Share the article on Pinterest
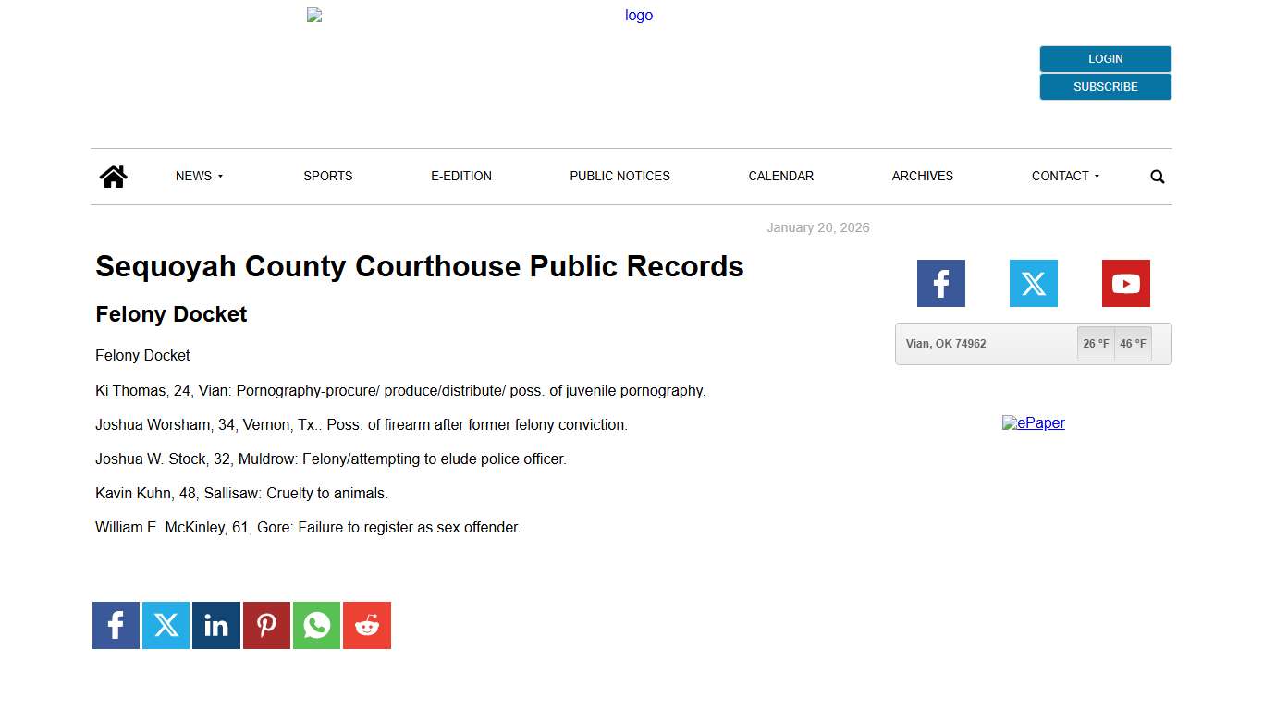1263x710 pixels. [x=266, y=625]
